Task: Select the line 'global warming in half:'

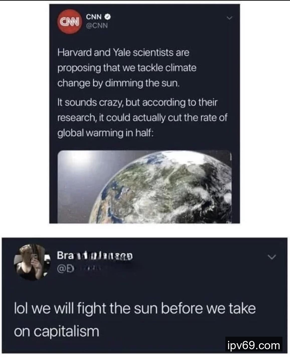Action: (105, 133)
